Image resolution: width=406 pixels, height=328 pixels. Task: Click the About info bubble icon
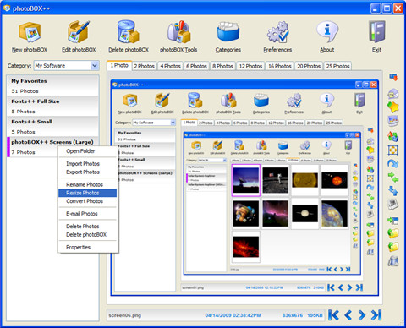(x=327, y=32)
